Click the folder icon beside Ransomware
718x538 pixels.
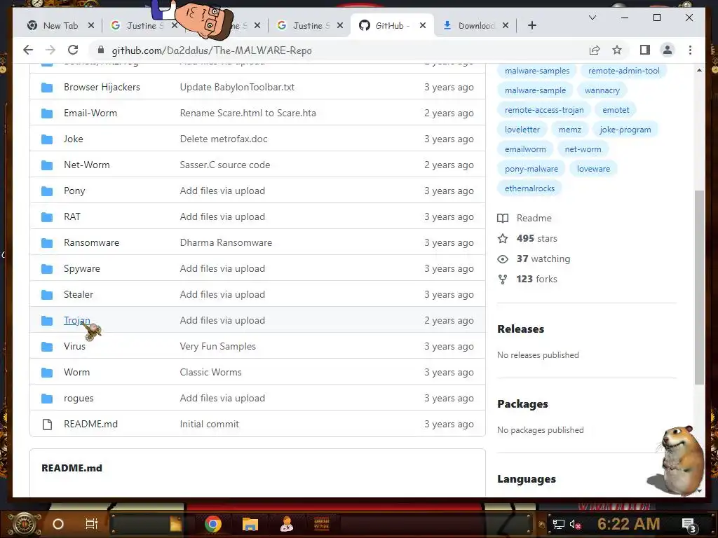[x=47, y=243]
